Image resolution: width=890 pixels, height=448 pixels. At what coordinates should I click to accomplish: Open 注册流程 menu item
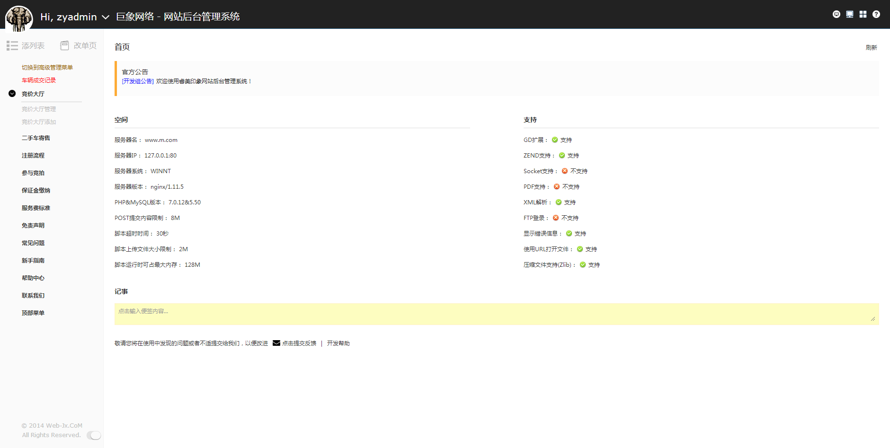33,156
